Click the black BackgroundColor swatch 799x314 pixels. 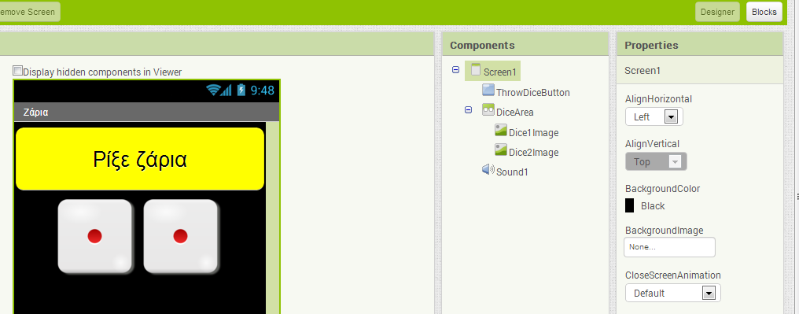click(630, 205)
